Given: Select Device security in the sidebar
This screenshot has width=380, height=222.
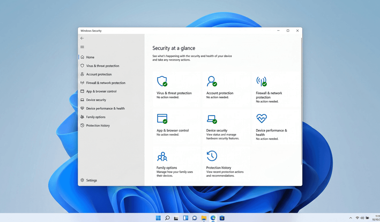Looking at the screenshot, I should pyautogui.click(x=111, y=100).
